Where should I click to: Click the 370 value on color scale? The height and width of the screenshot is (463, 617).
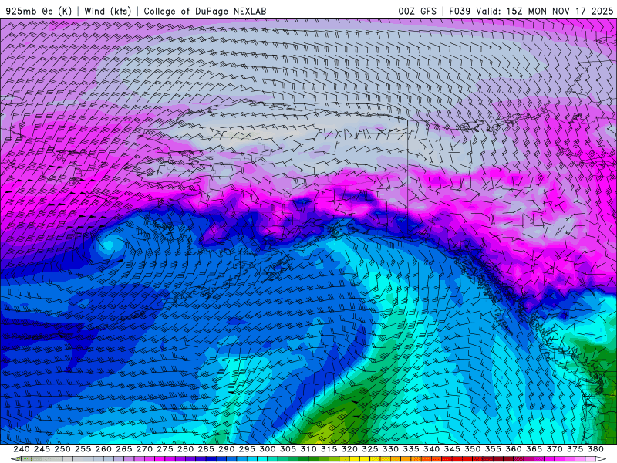tap(555, 449)
